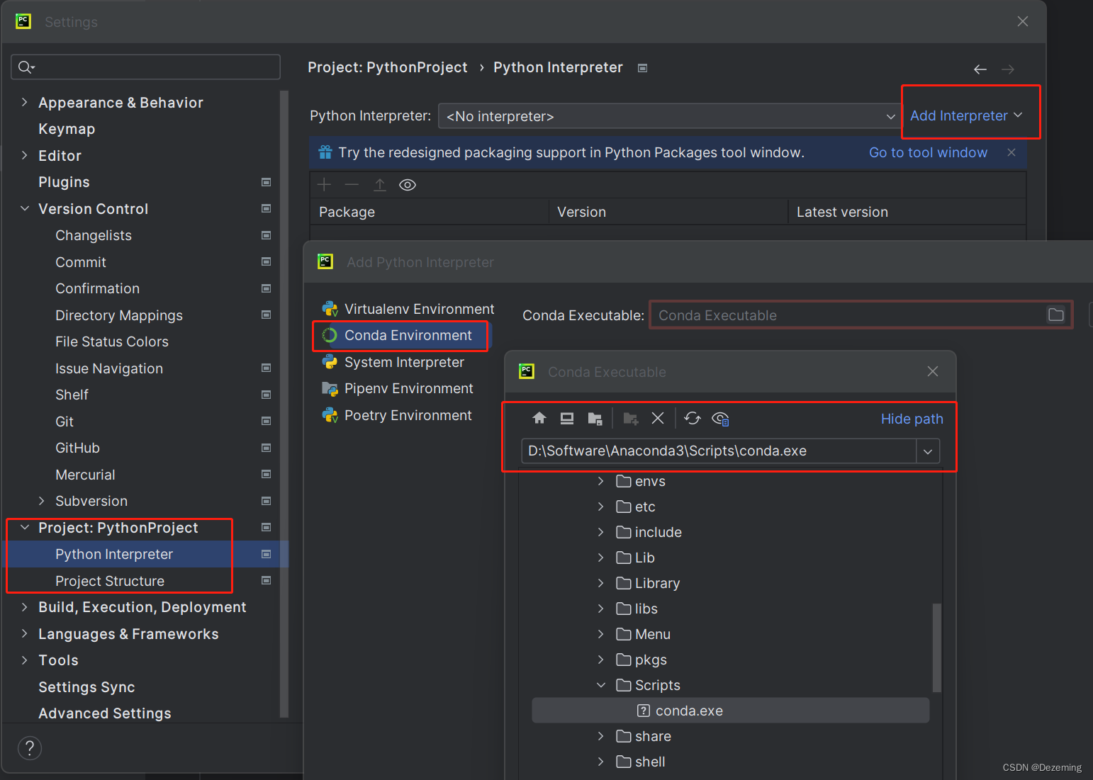Dismiss the packaging support banner
The height and width of the screenshot is (780, 1093).
tap(1011, 152)
